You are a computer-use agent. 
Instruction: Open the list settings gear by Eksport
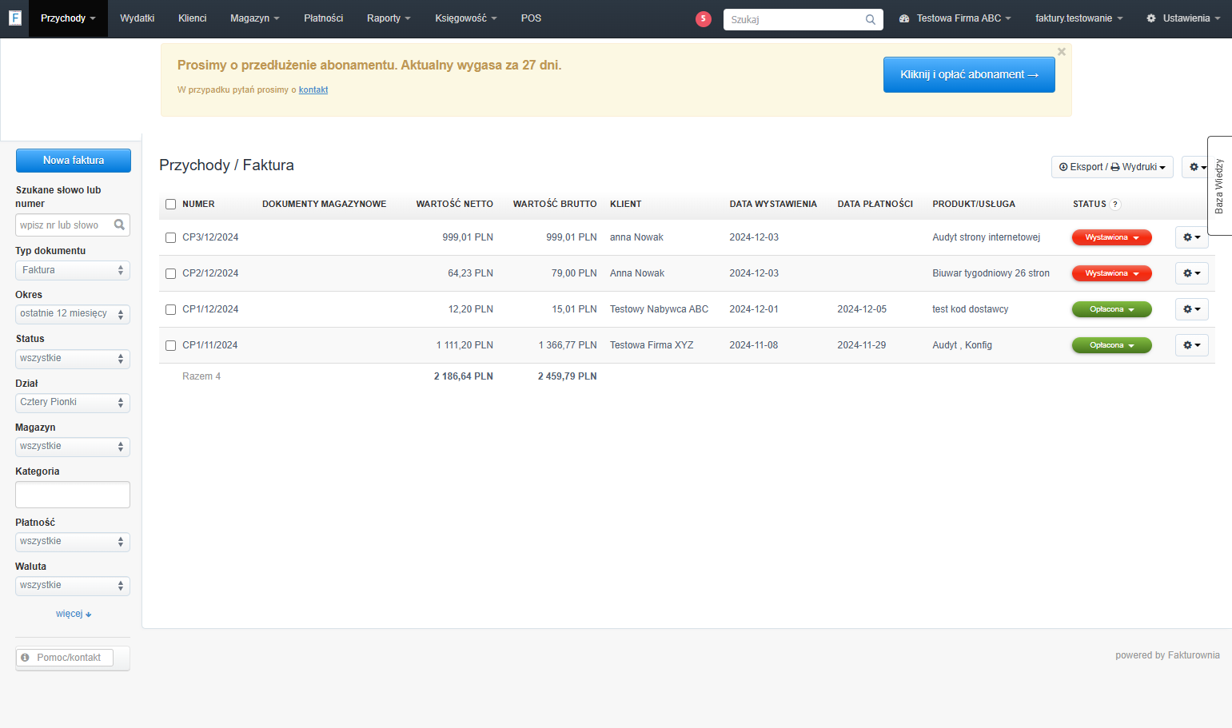1197,167
